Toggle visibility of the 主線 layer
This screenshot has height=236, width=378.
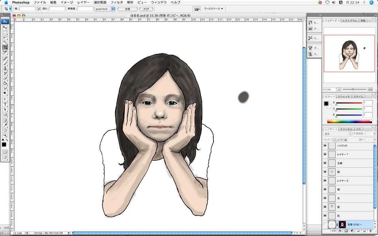[x=325, y=163]
